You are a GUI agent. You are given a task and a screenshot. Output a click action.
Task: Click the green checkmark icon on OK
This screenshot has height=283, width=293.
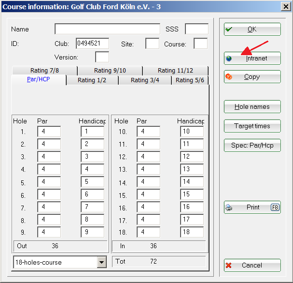228,30
